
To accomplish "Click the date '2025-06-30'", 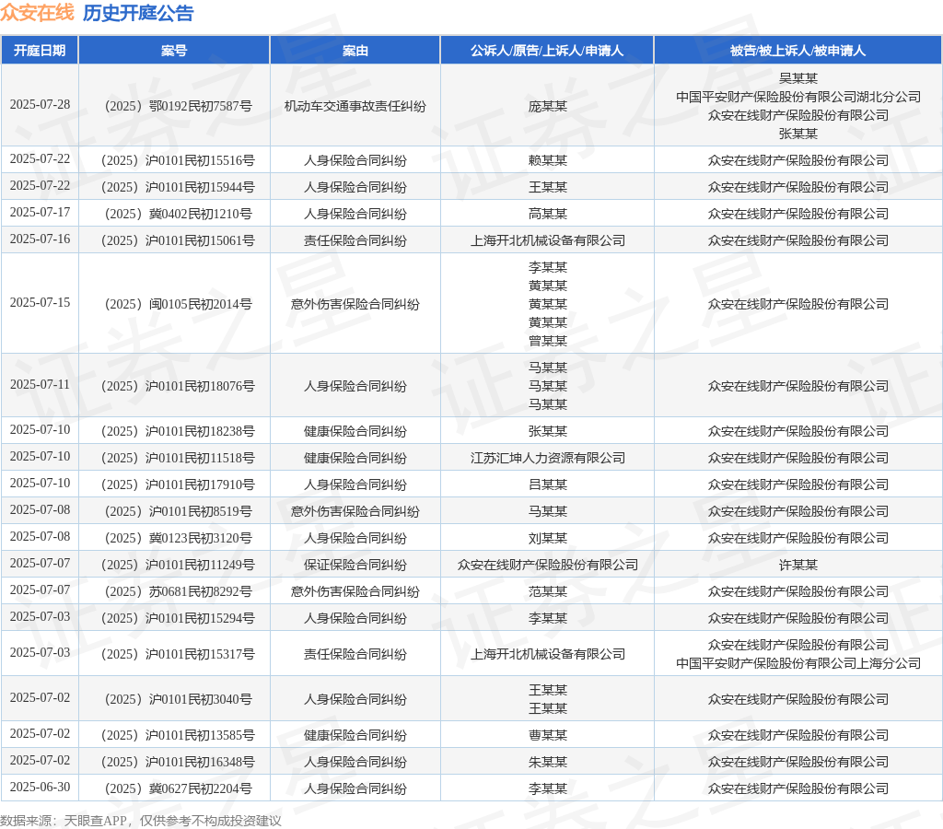I will 40,787.
